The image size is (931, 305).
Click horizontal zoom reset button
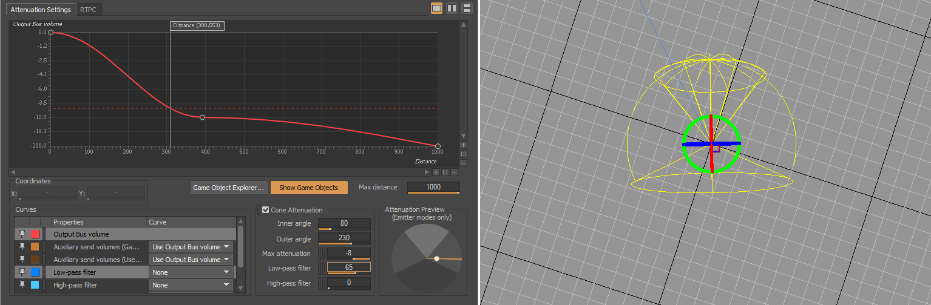pos(445,172)
